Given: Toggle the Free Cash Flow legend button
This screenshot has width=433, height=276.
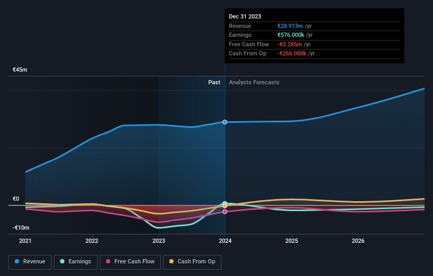Looking at the screenshot, I should pos(130,262).
